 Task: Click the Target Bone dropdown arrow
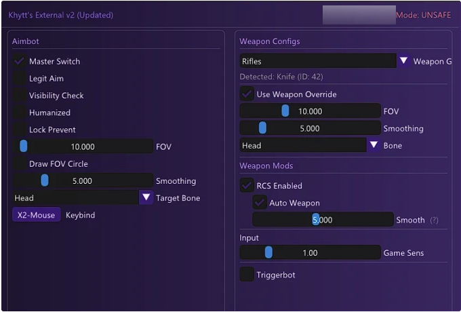pyautogui.click(x=146, y=198)
